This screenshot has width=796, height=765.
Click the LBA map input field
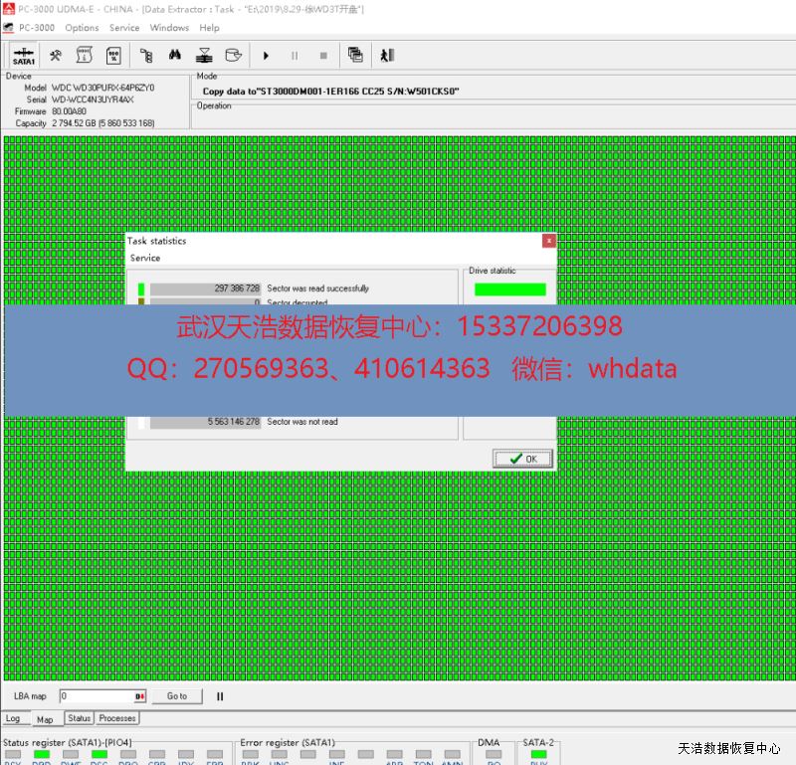tap(96, 696)
